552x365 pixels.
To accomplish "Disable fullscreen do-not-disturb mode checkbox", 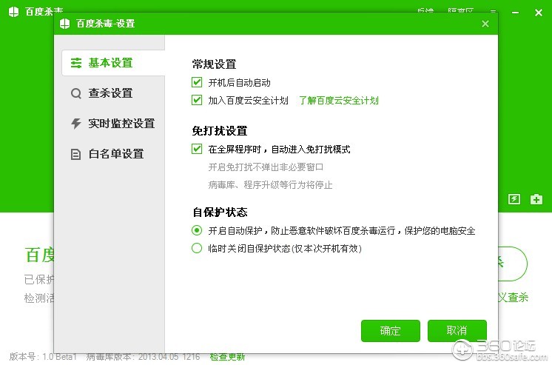I will (197, 149).
